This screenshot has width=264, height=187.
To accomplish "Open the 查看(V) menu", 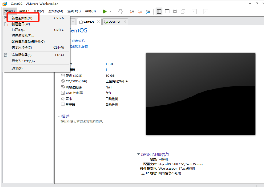I will click(38, 11).
